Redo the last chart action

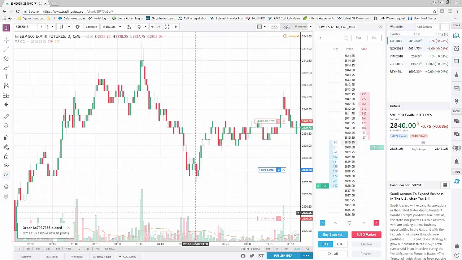pyautogui.click(x=159, y=27)
